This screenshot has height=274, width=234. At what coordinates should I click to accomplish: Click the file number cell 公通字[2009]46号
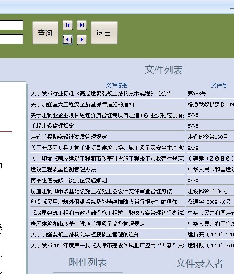[210, 202]
